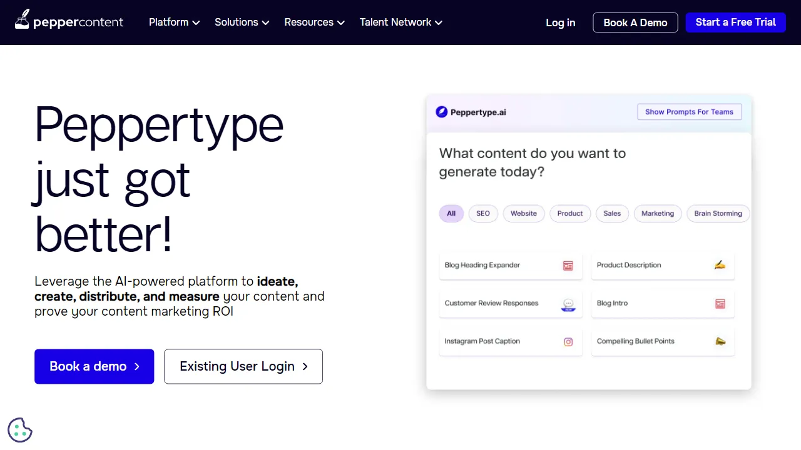Select the SEO category filter
The image size is (801, 450).
[x=483, y=214]
